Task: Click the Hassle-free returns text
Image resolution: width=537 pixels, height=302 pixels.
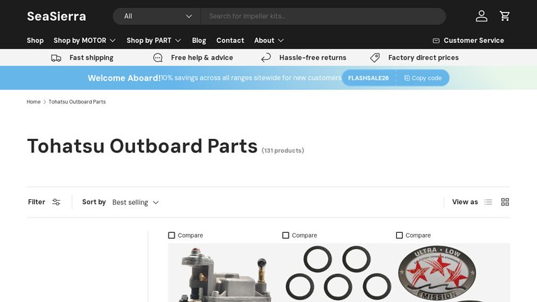Action: click(313, 58)
